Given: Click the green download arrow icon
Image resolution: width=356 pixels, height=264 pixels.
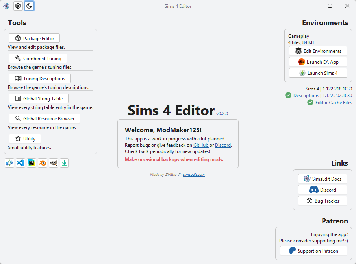Looking at the screenshot, I should pos(64,163).
